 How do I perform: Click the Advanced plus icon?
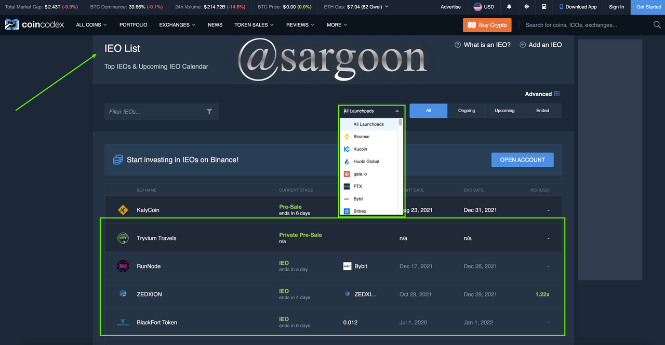tap(557, 94)
